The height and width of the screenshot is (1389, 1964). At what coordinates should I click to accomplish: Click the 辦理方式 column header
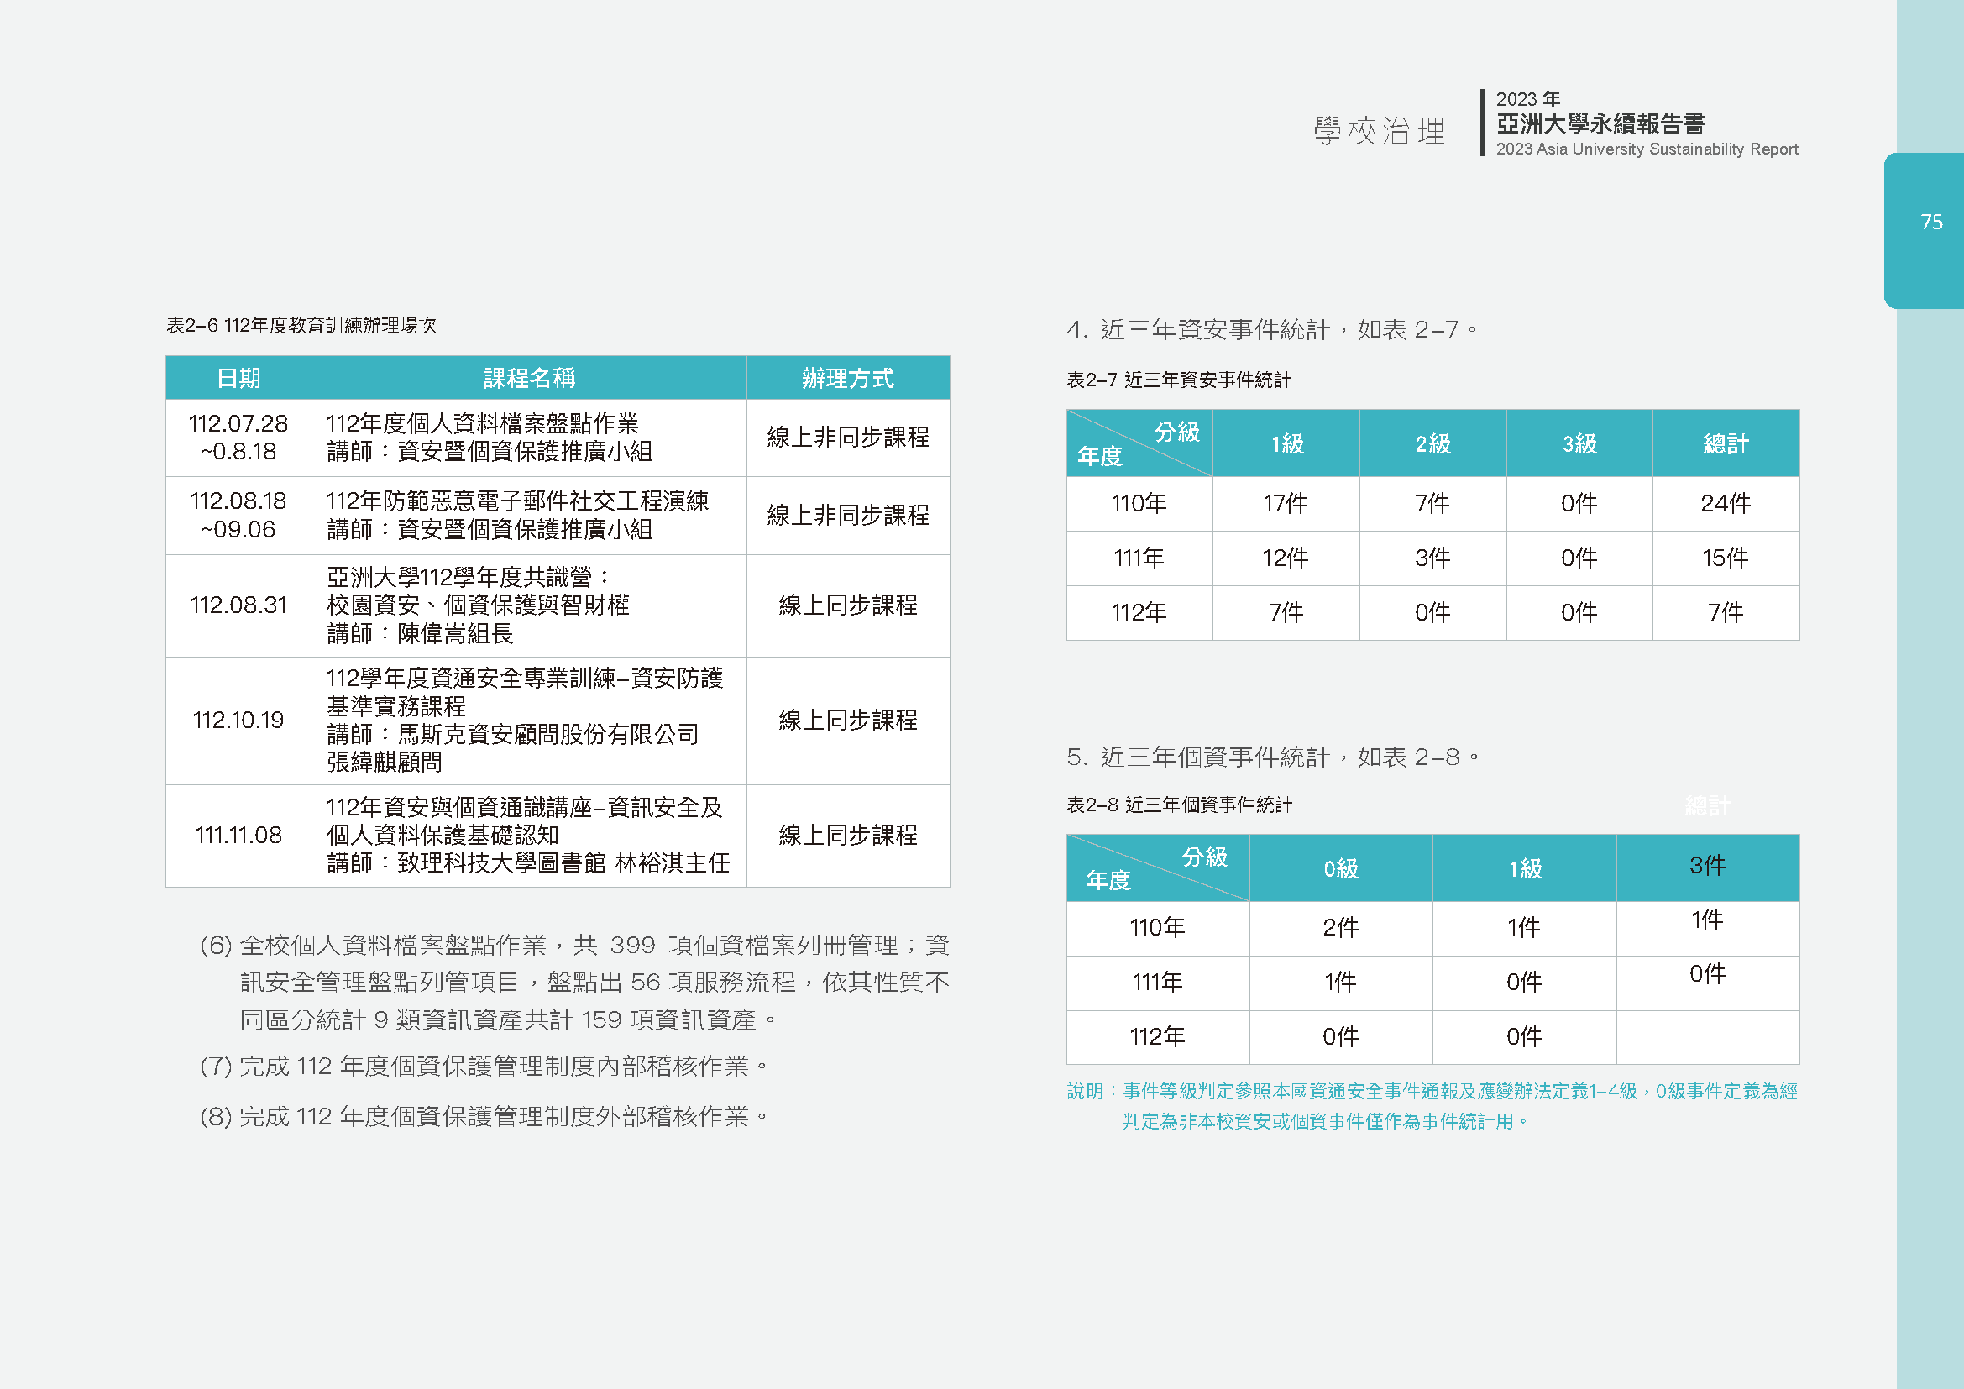pos(848,378)
